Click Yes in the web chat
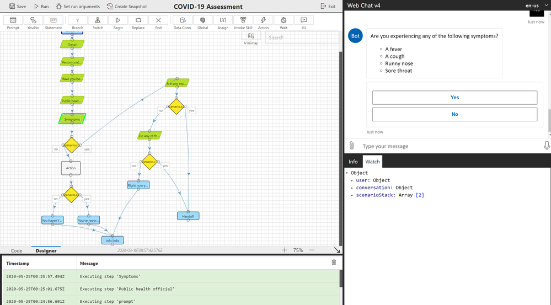The height and width of the screenshot is (305, 551). coord(454,97)
